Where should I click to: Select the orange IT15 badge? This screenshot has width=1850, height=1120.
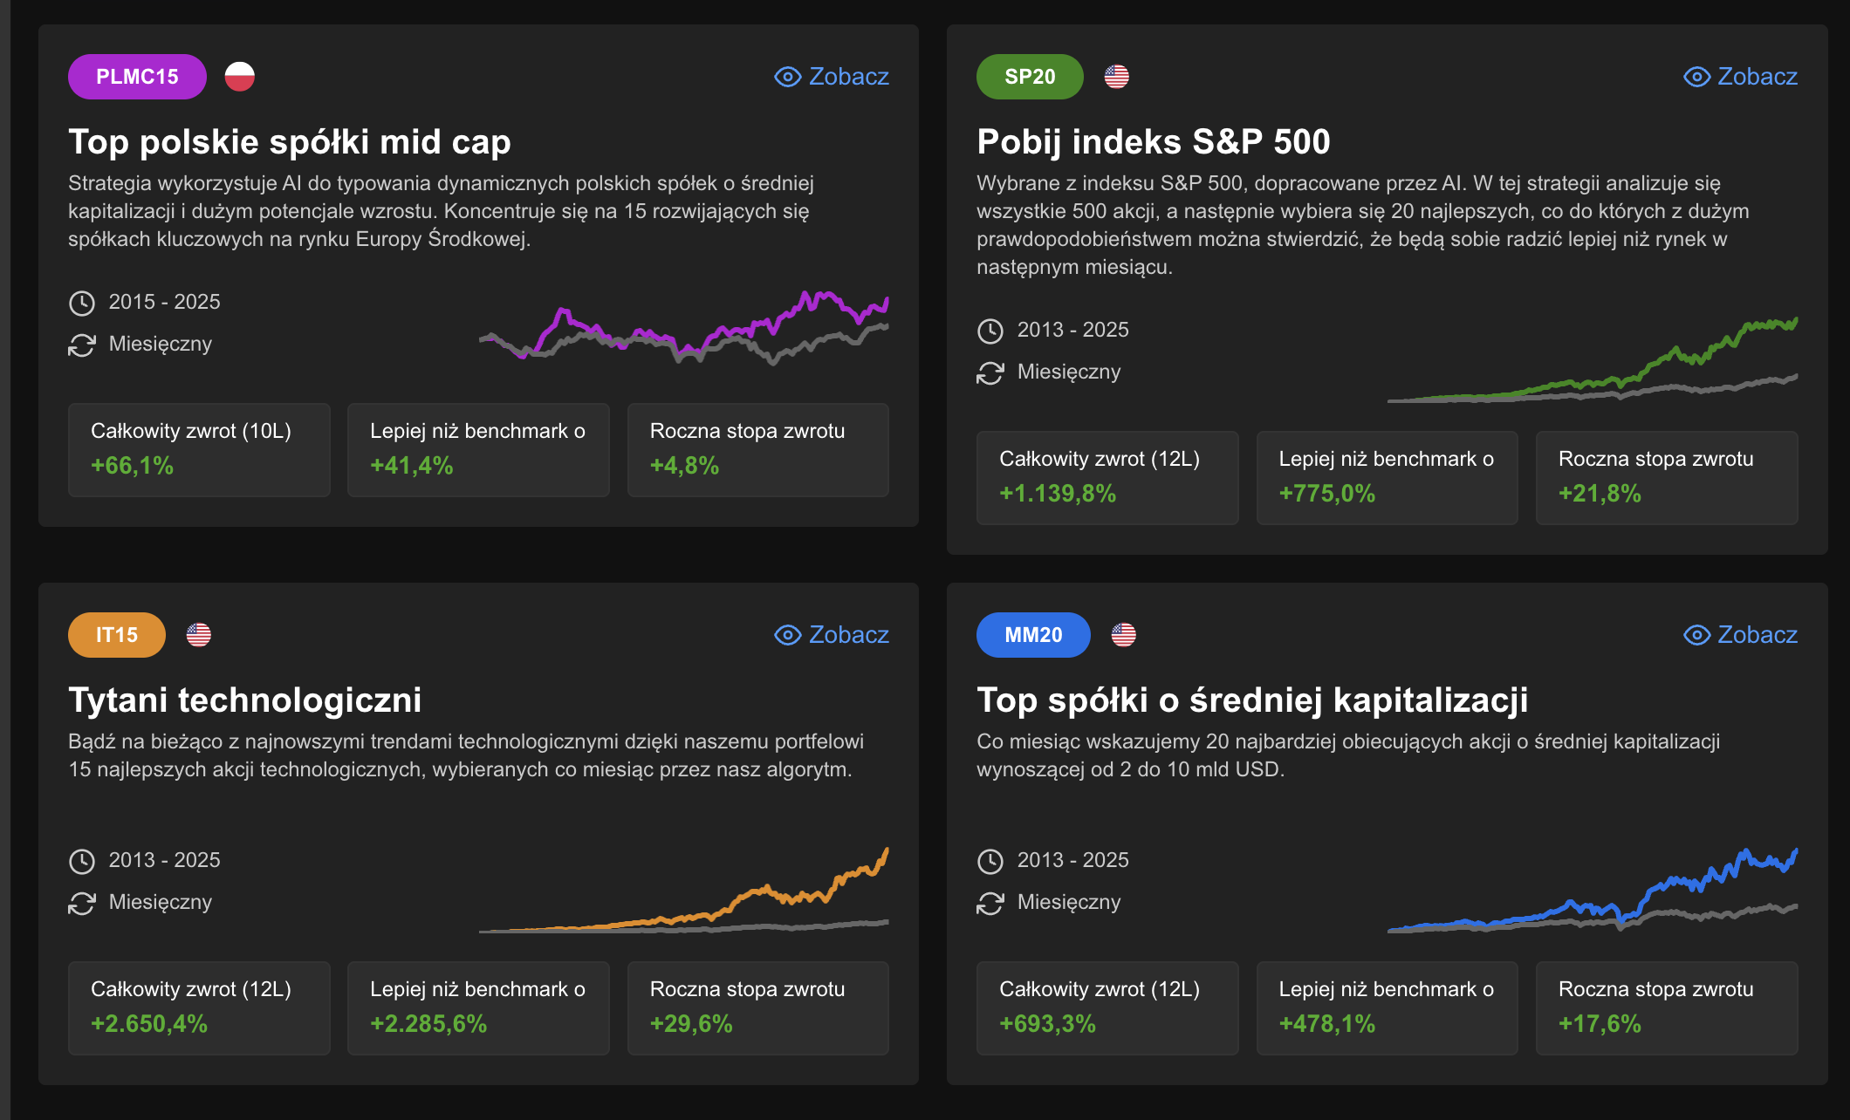[117, 635]
